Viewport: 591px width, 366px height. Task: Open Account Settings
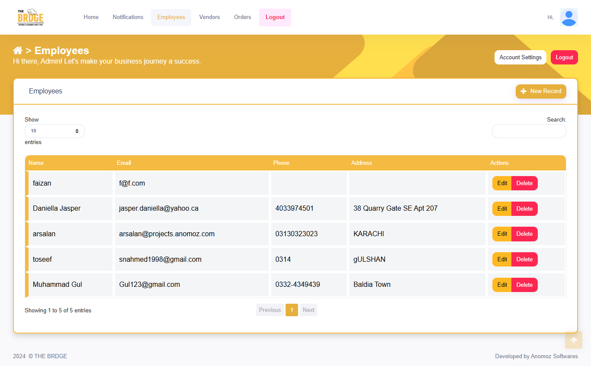pos(520,58)
